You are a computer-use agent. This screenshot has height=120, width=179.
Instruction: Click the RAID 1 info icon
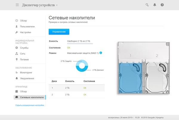tap(101, 53)
